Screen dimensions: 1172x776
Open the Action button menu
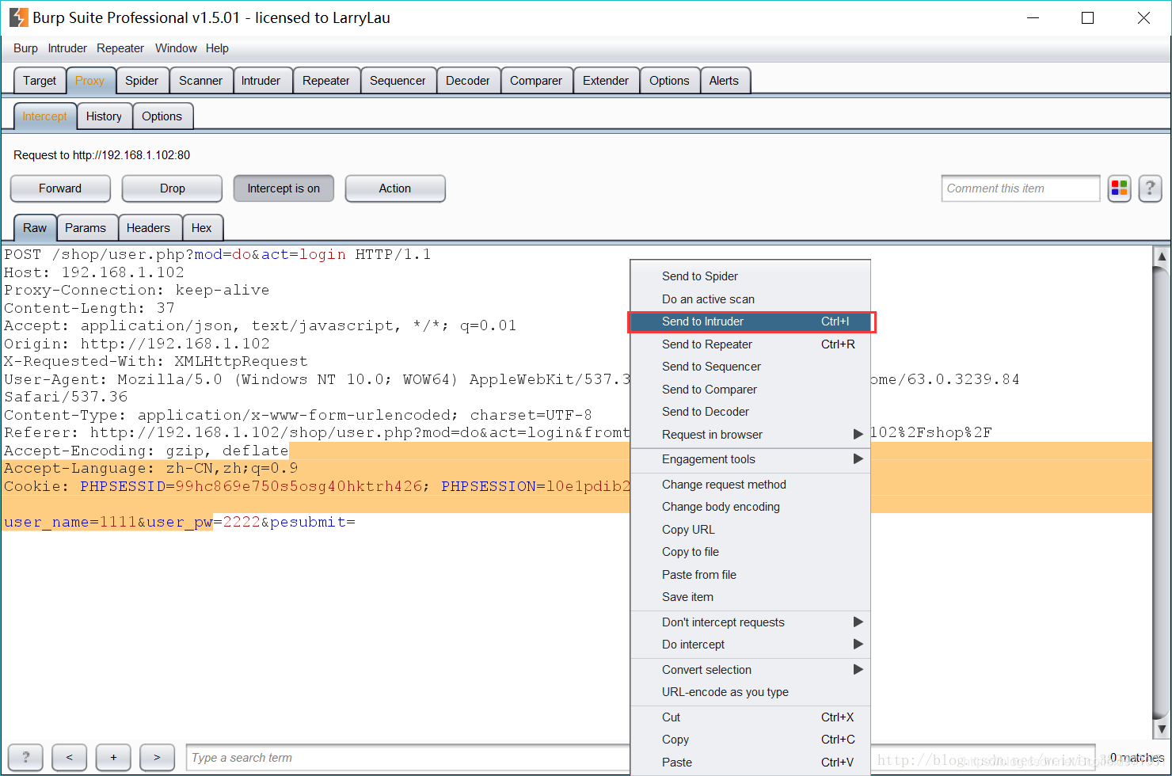395,188
